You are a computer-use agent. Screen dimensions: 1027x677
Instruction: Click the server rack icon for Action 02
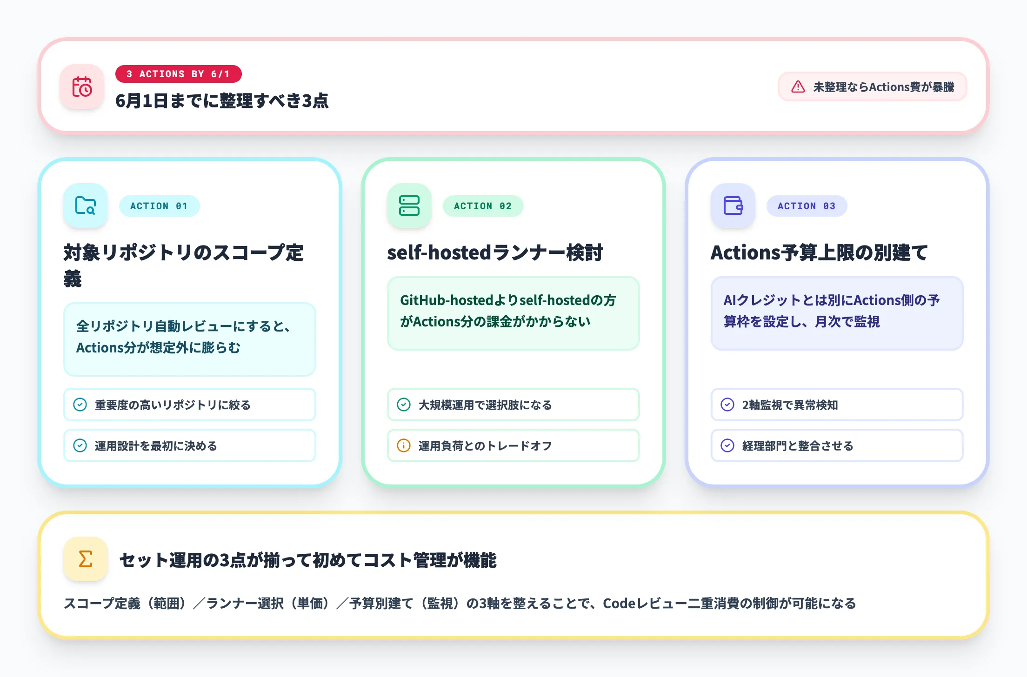[x=409, y=206]
